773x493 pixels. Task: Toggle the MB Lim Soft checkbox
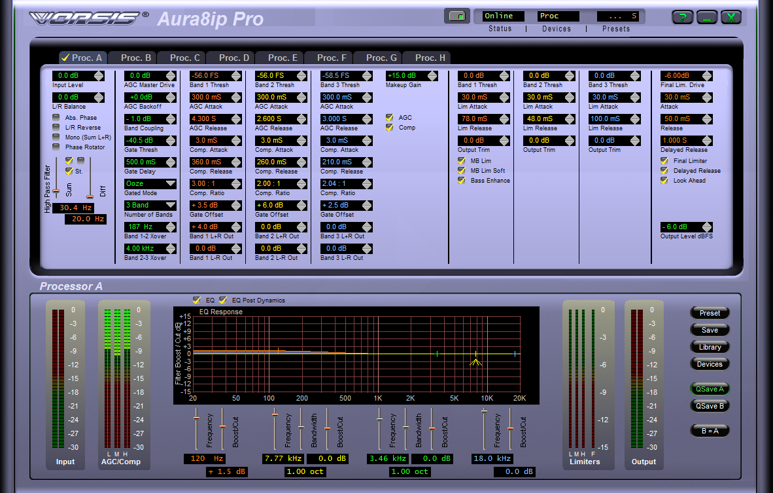(462, 171)
